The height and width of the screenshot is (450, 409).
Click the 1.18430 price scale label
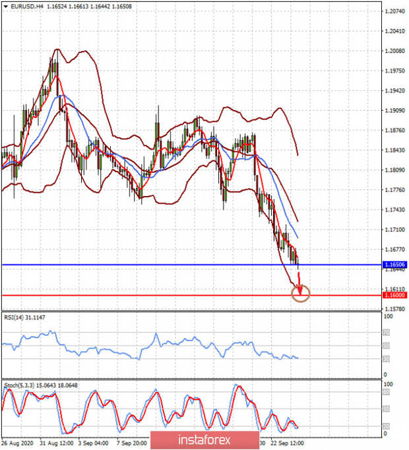[x=394, y=150]
